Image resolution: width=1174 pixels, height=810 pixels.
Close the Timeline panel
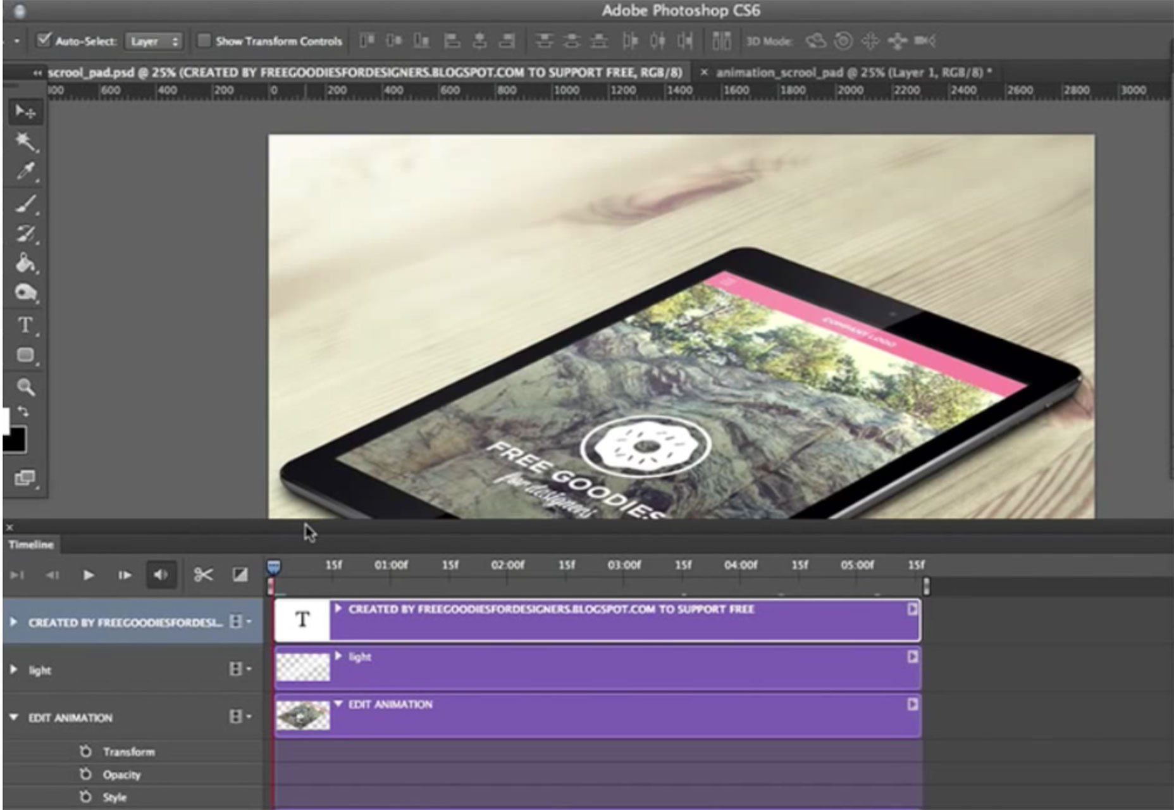[x=9, y=526]
